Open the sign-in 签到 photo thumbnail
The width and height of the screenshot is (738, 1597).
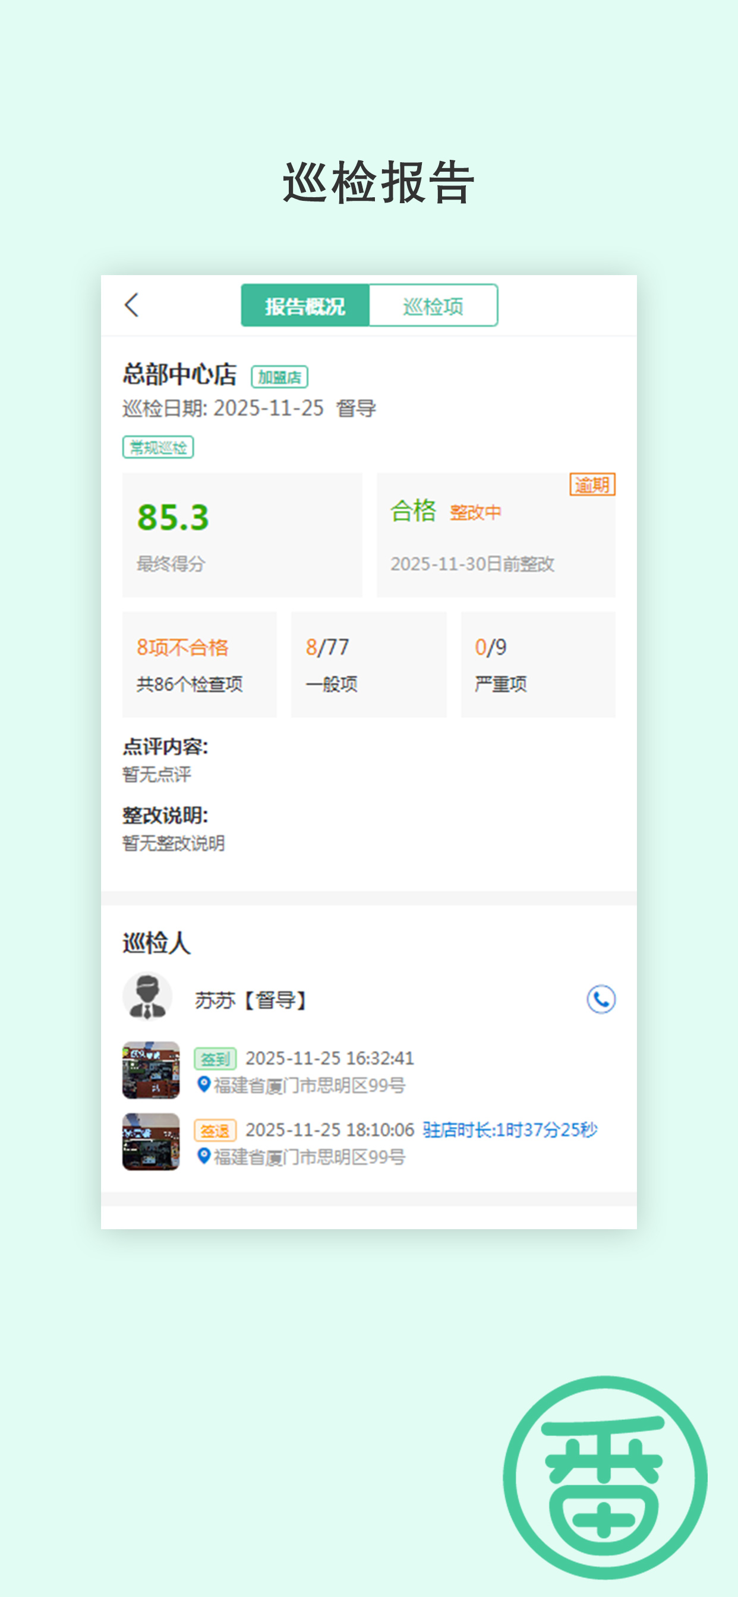[x=151, y=1070]
